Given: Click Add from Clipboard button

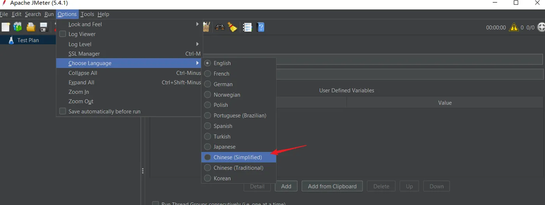Looking at the screenshot, I should point(332,186).
